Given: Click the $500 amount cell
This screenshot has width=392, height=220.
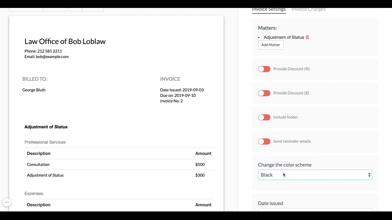Looking at the screenshot, I should point(200,164).
